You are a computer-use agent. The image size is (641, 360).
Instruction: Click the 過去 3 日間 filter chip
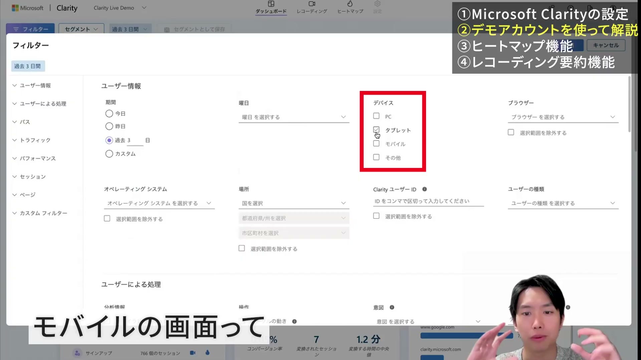pos(28,66)
